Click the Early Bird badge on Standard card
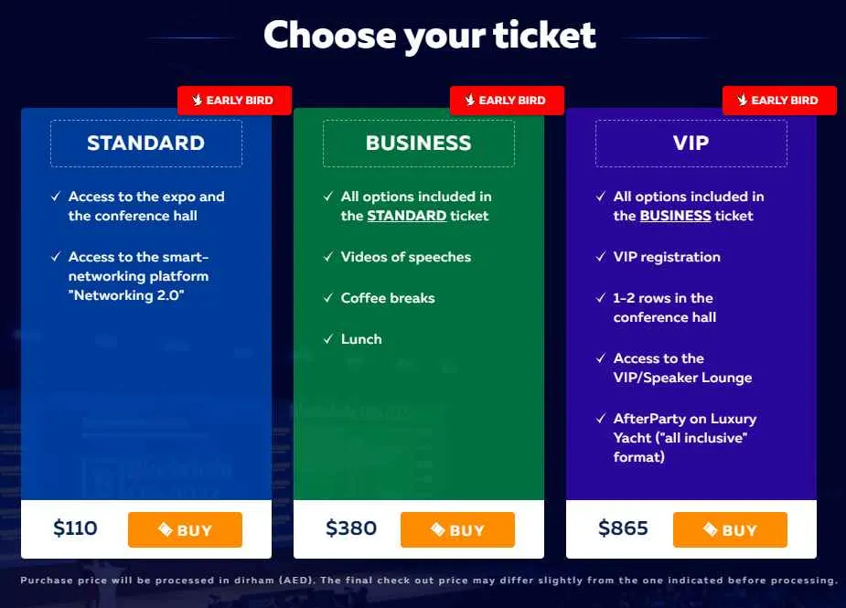Viewport: 846px width, 608px height. [x=235, y=101]
